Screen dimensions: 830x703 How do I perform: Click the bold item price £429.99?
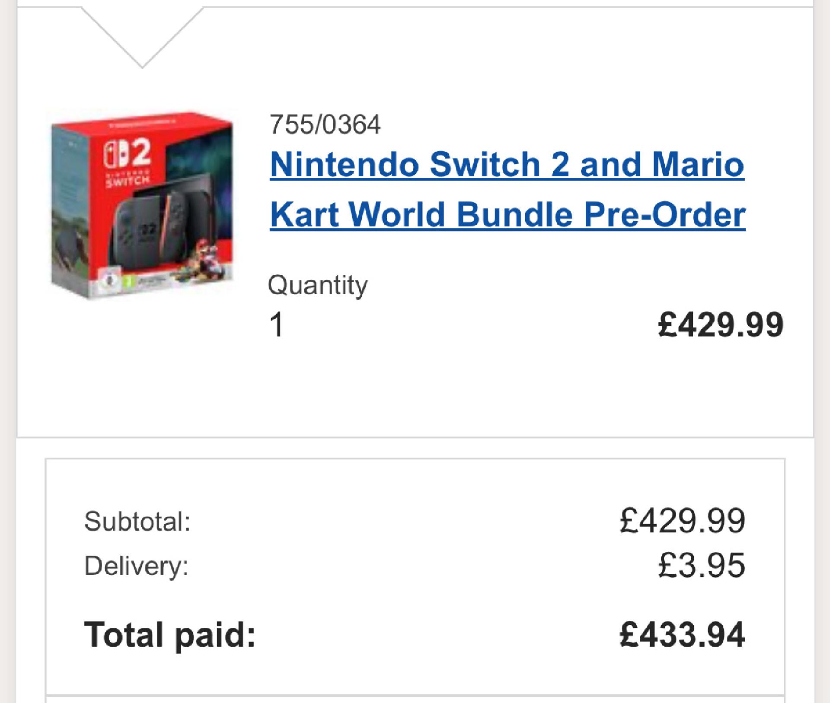[x=721, y=324]
